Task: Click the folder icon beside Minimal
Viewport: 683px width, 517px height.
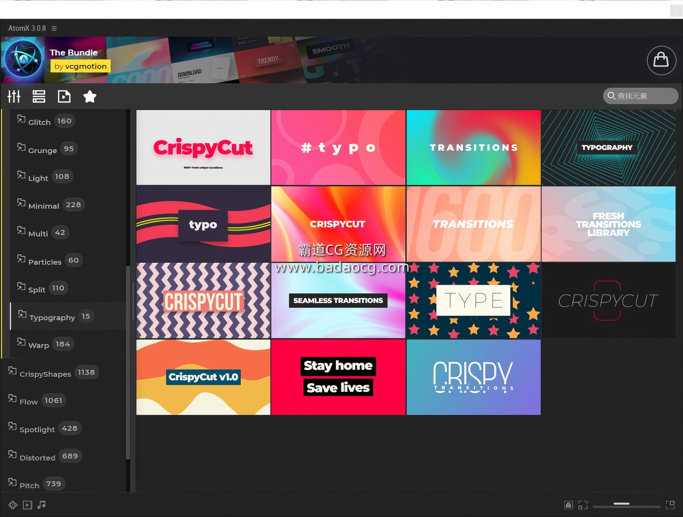Action: (21, 203)
